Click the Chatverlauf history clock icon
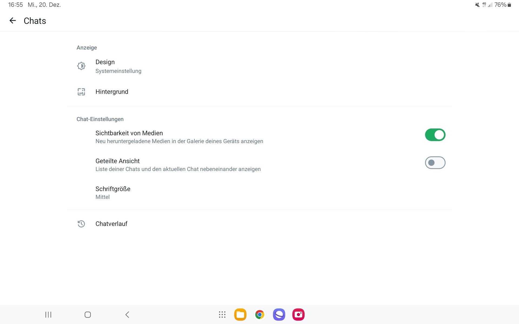The width and height of the screenshot is (519, 324). (x=81, y=224)
